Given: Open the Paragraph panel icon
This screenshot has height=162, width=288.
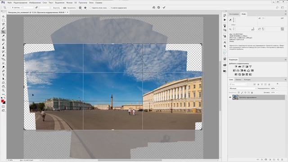Looking at the screenshot, I should (x=225, y=46).
